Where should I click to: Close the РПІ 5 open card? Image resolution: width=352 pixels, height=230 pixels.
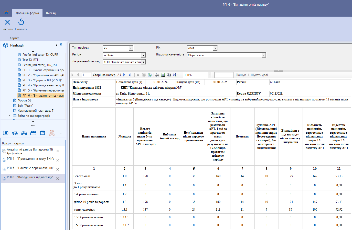coord(58,169)
